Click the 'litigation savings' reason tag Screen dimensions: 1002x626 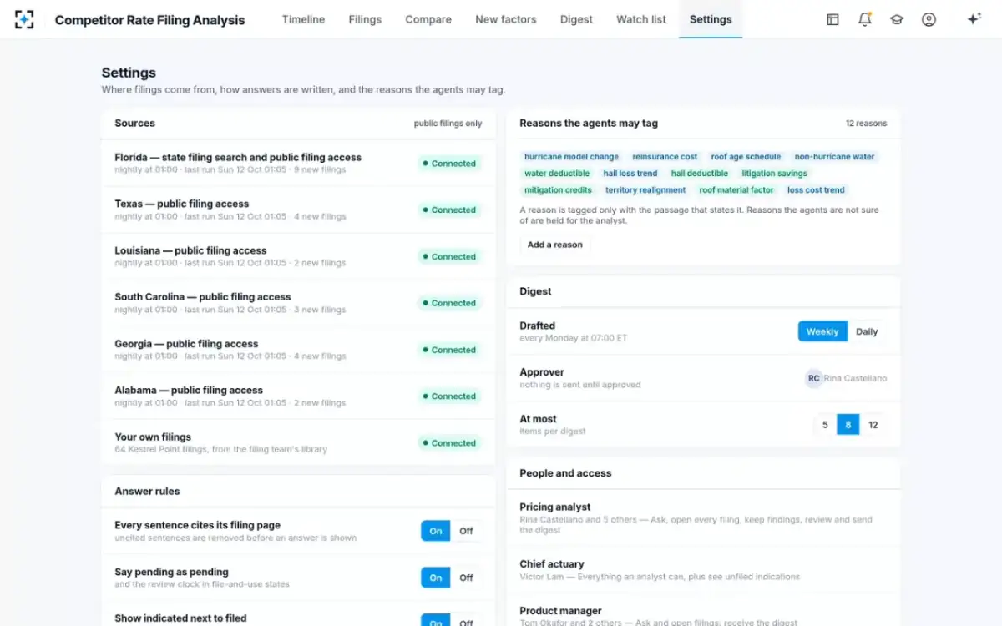(x=775, y=174)
